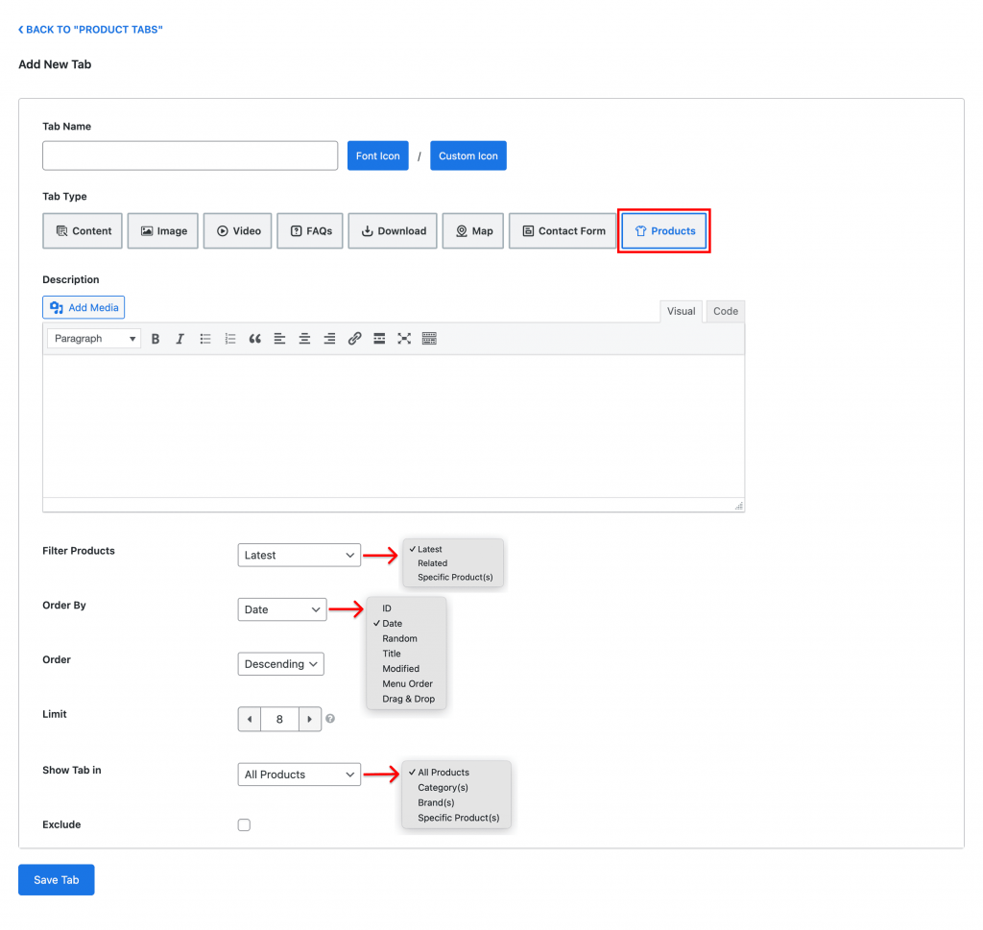
Task: Open the Paragraph format dropdown
Action: [94, 339]
